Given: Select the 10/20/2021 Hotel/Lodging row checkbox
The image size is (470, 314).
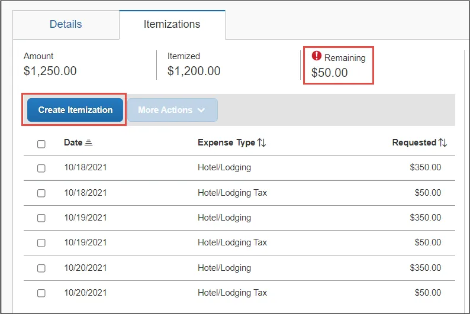Looking at the screenshot, I should 41,268.
